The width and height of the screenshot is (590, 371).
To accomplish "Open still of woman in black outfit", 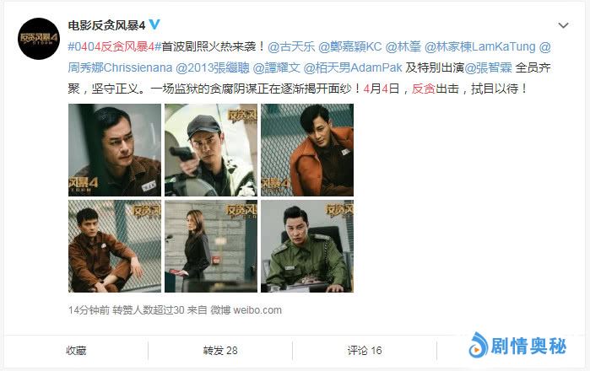I will click(211, 246).
